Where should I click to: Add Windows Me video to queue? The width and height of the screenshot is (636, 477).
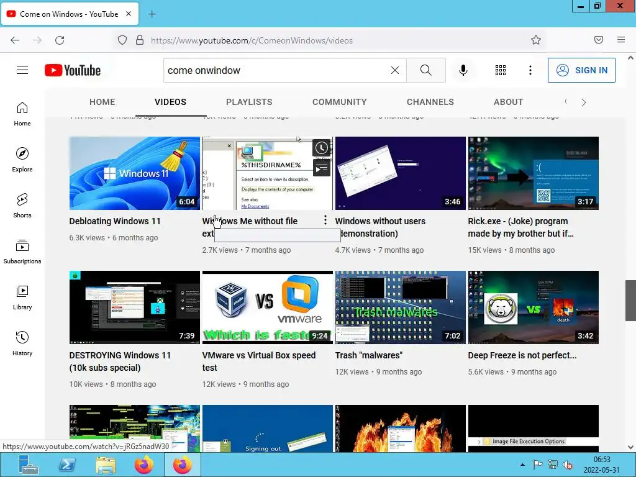pos(322,168)
